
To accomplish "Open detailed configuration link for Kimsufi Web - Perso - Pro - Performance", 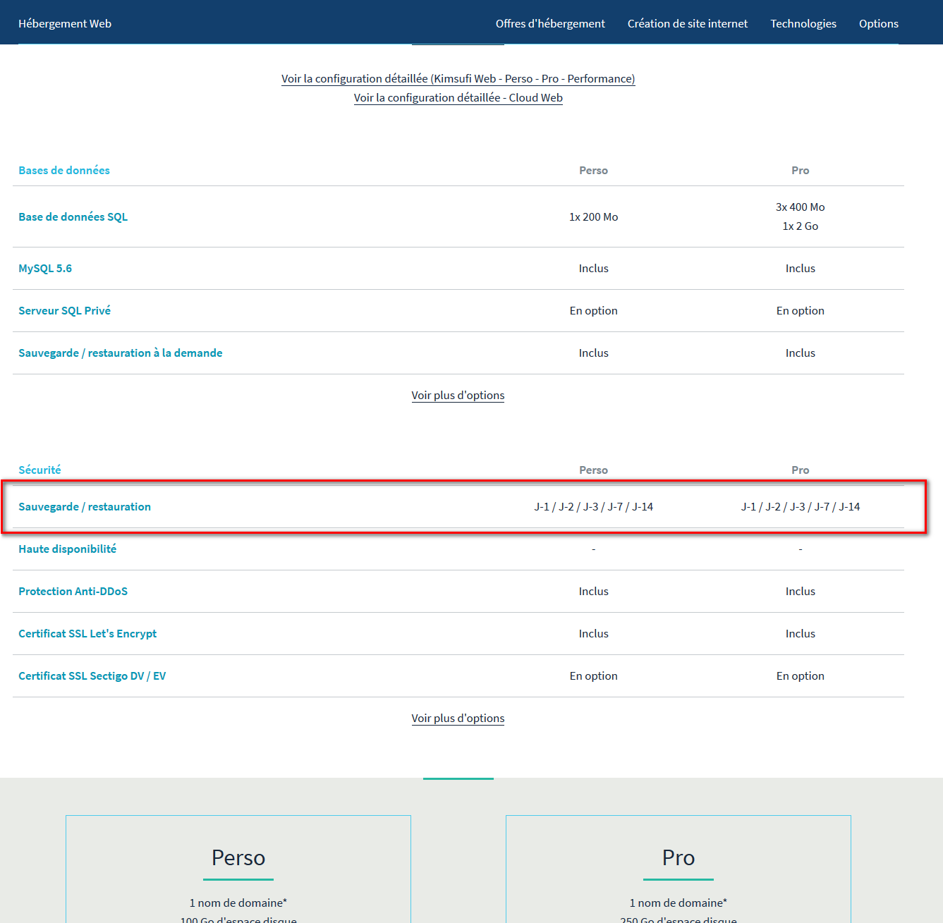I will pyautogui.click(x=458, y=78).
